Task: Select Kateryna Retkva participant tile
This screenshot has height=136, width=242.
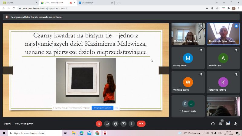Action: pos(223,82)
